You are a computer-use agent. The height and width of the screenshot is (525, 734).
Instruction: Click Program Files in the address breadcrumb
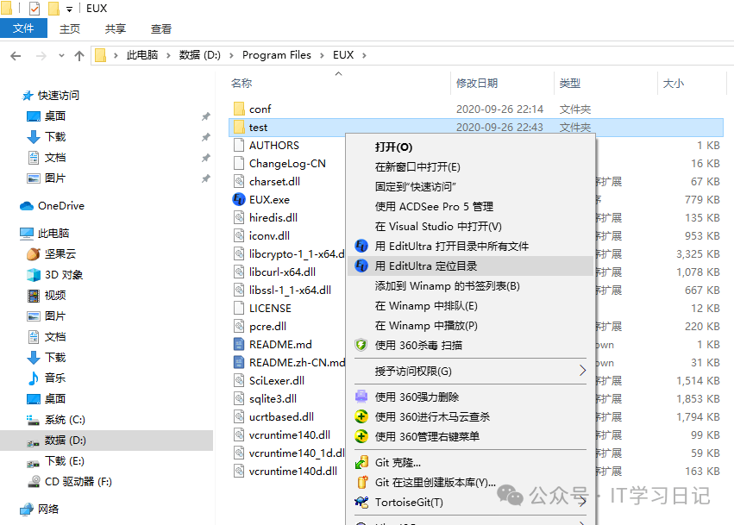point(276,55)
